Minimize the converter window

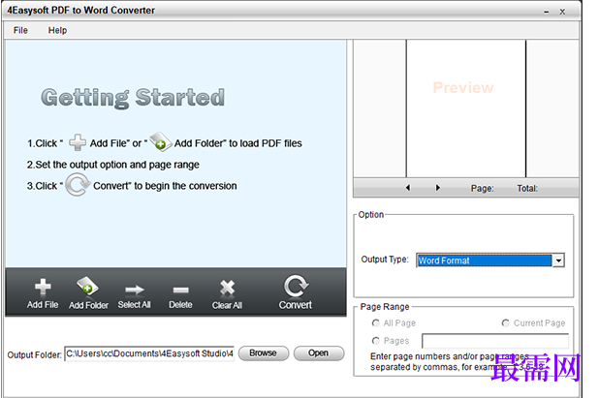pyautogui.click(x=547, y=12)
